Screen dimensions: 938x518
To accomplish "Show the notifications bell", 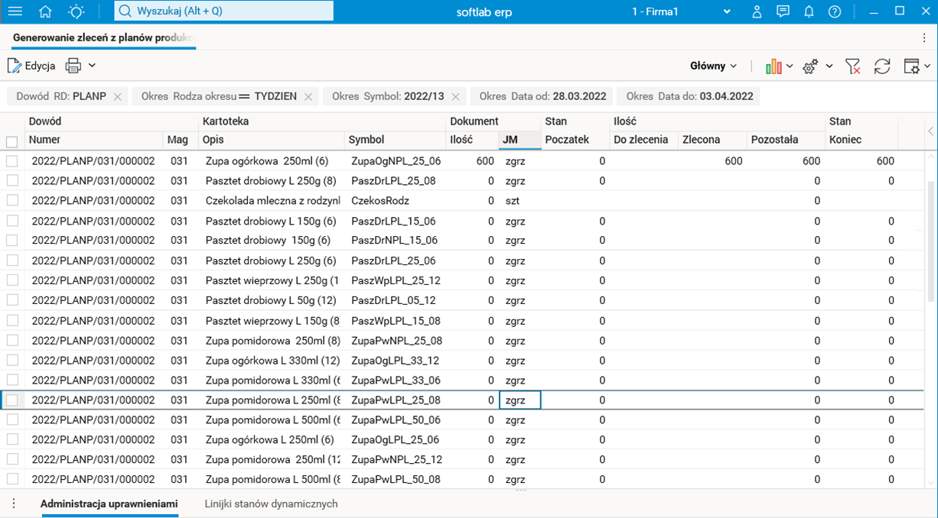I will pyautogui.click(x=809, y=11).
